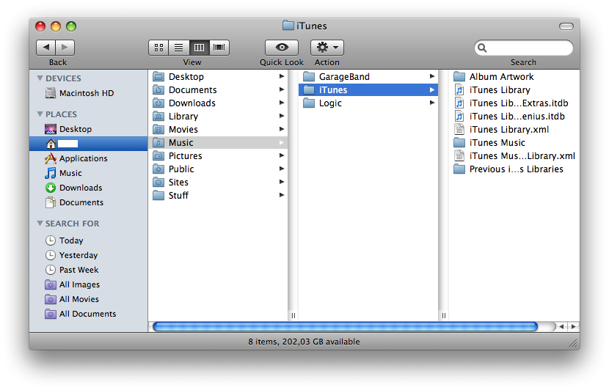The image size is (609, 390).
Task: Select the iTunes Music folder
Action: (x=514, y=142)
